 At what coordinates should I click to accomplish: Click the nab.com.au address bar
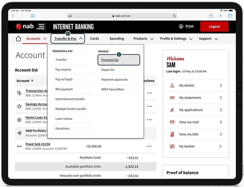(x=122, y=16)
